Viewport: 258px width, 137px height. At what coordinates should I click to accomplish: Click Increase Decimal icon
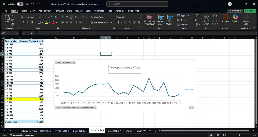coord(134,22)
